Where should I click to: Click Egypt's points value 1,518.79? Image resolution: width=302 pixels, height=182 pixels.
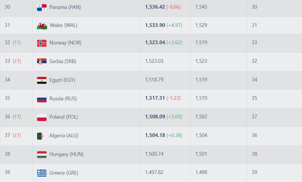[154, 80]
